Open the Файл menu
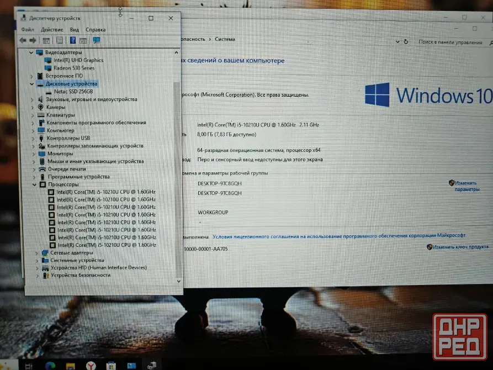The height and width of the screenshot is (370, 493). tap(28, 30)
